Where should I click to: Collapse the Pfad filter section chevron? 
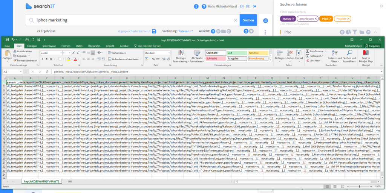point(375,32)
